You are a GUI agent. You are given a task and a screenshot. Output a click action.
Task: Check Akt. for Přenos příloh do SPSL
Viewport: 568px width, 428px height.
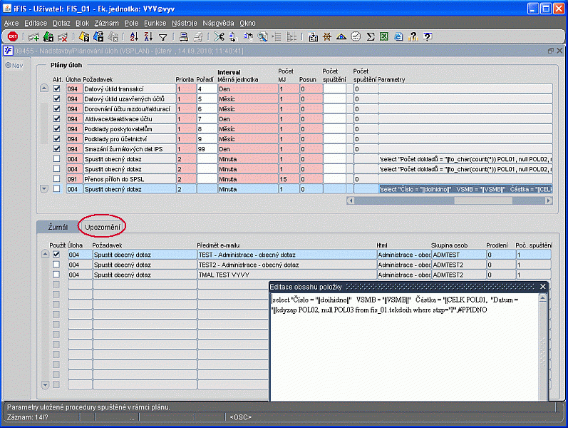click(56, 178)
